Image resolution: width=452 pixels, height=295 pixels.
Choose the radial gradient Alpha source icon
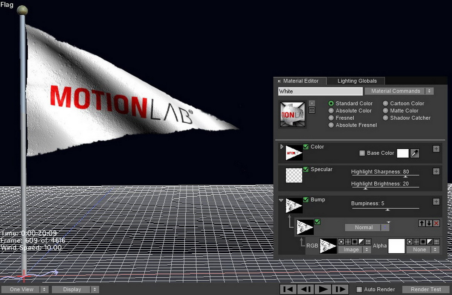(x=423, y=242)
